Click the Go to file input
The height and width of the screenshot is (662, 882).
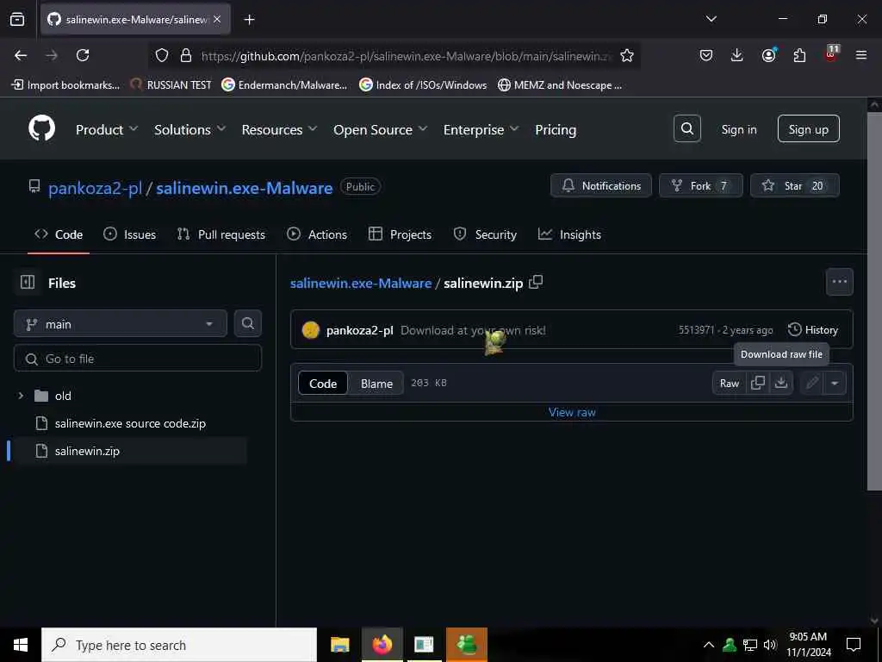click(138, 359)
